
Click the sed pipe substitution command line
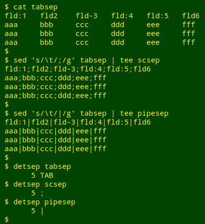pyautogui.click(x=87, y=113)
